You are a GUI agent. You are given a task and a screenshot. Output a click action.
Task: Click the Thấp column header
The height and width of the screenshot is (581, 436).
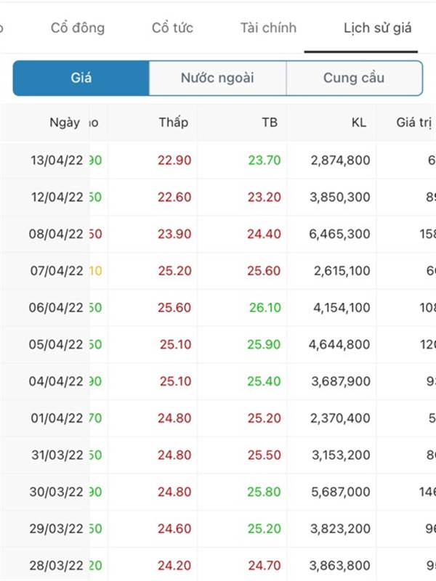(174, 122)
